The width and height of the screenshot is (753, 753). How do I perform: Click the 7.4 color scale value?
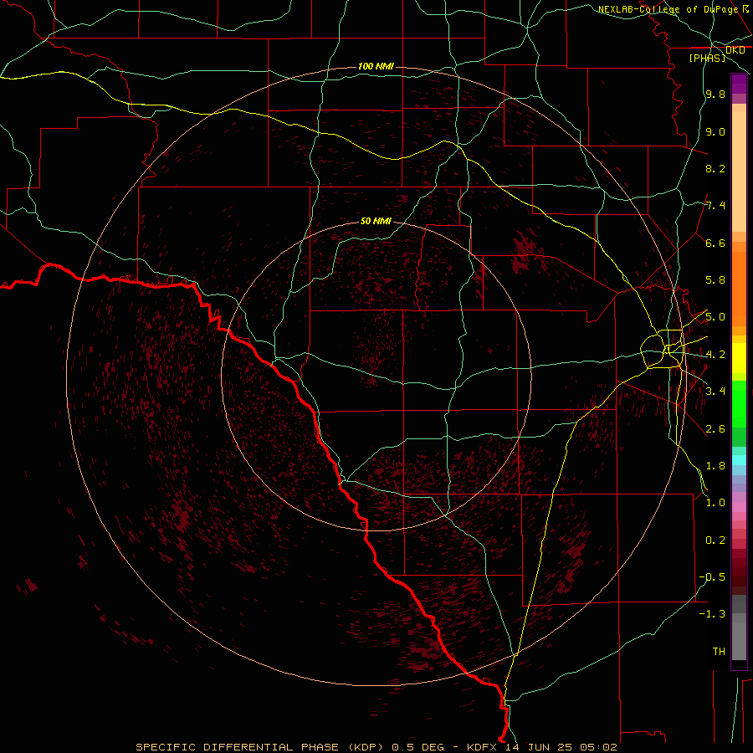point(715,206)
